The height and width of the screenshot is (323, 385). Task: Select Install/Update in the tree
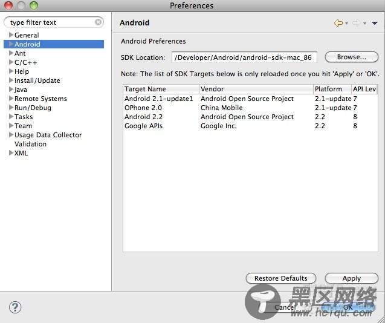pos(37,80)
